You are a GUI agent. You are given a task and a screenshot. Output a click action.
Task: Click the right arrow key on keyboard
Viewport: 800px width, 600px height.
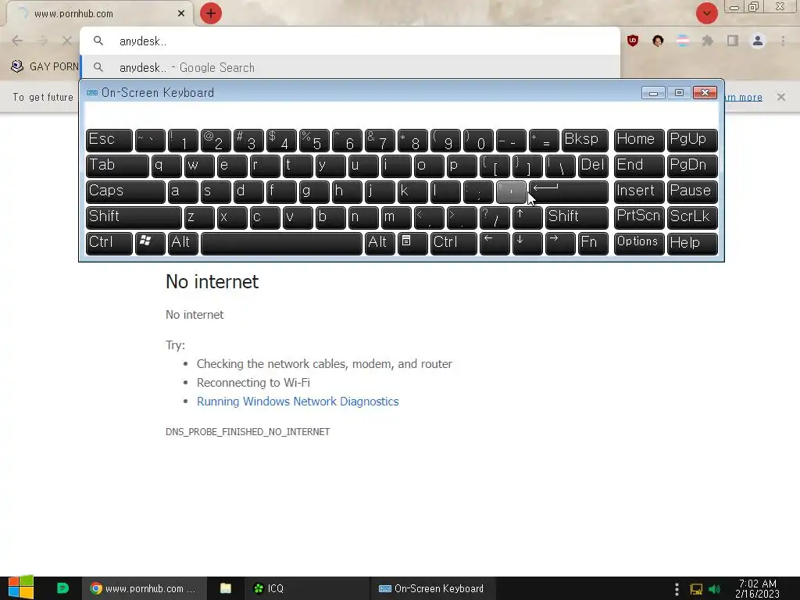coord(560,243)
